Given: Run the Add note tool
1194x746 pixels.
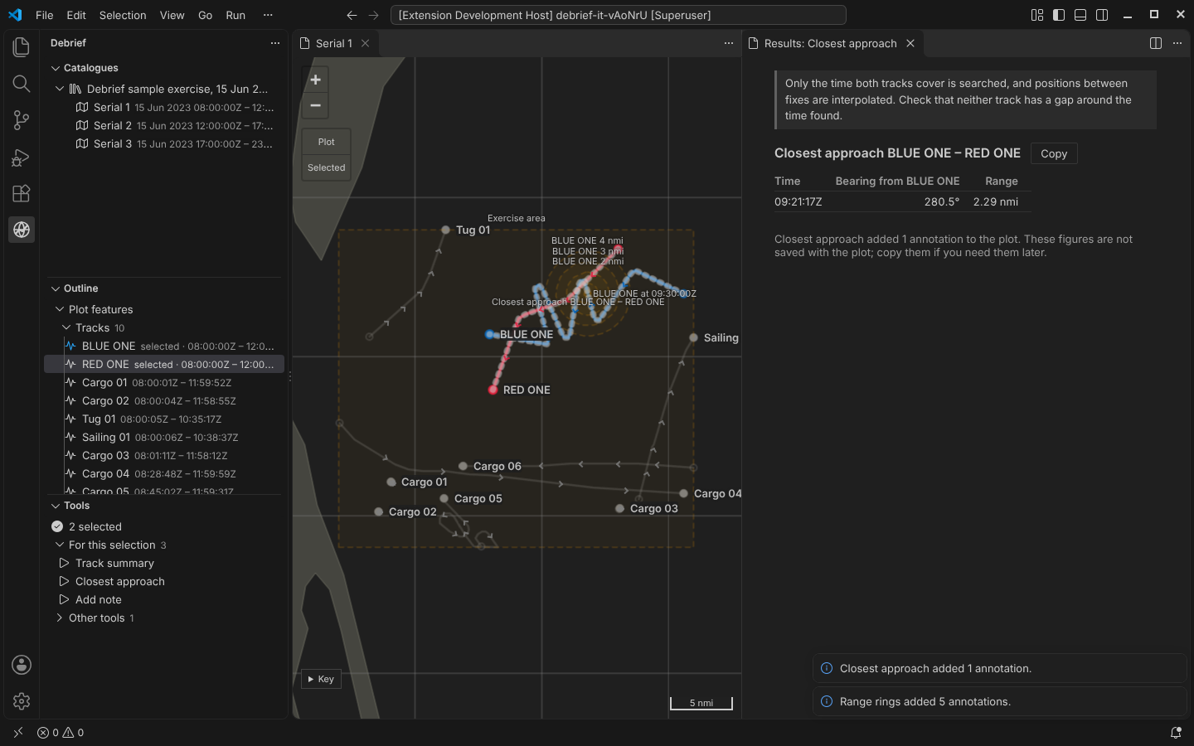Looking at the screenshot, I should [98, 599].
